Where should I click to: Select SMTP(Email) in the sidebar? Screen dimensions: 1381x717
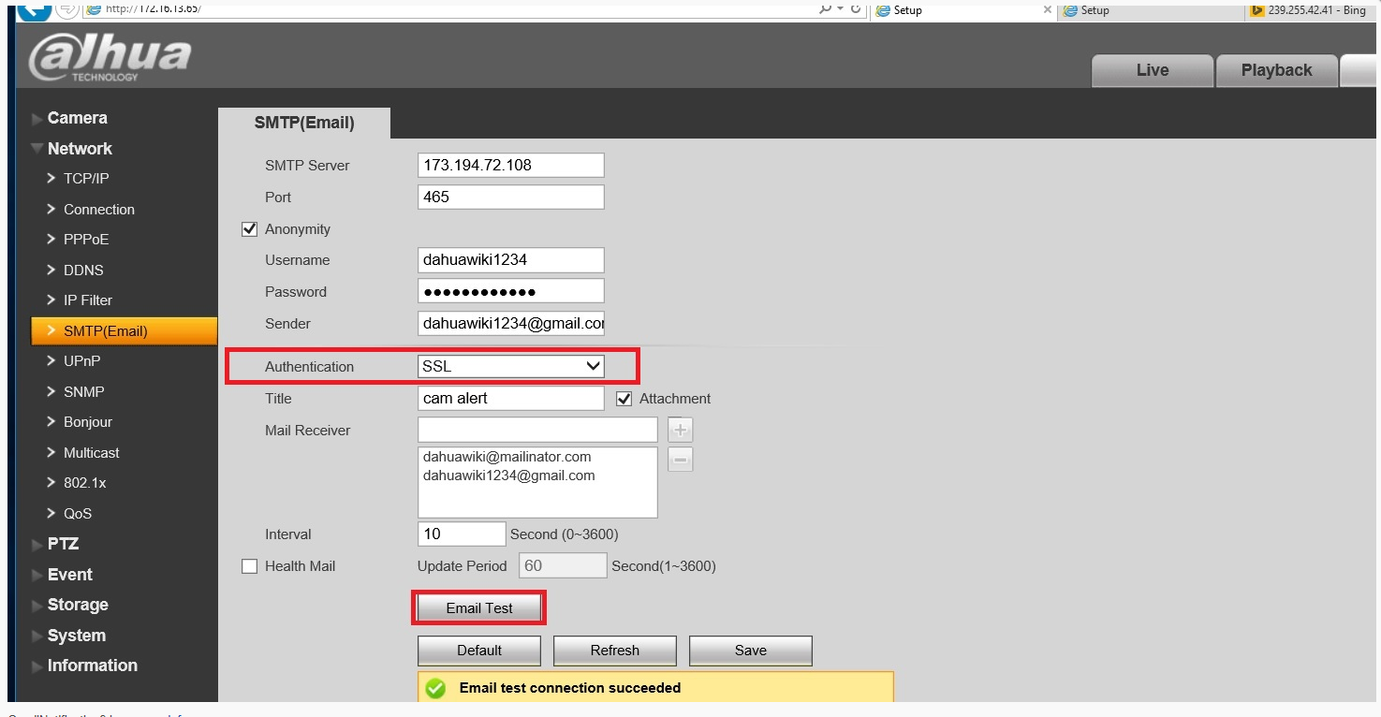coord(124,331)
